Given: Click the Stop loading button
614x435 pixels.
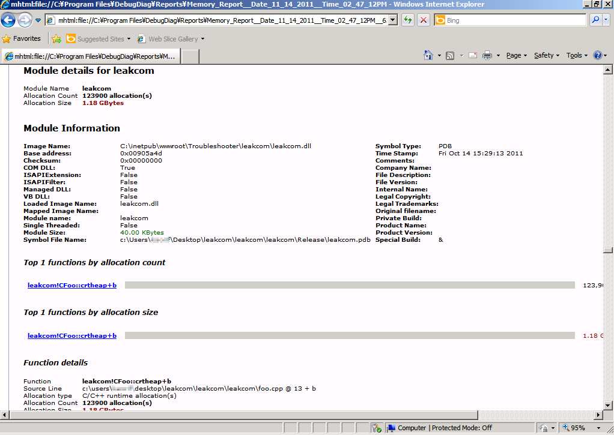Looking at the screenshot, I should (424, 20).
